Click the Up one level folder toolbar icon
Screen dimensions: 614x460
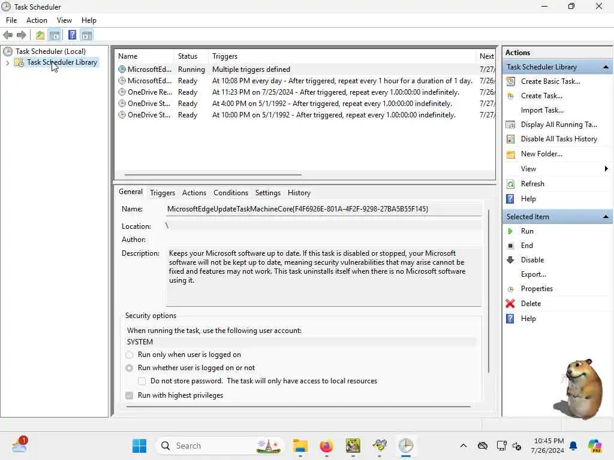[x=40, y=35]
